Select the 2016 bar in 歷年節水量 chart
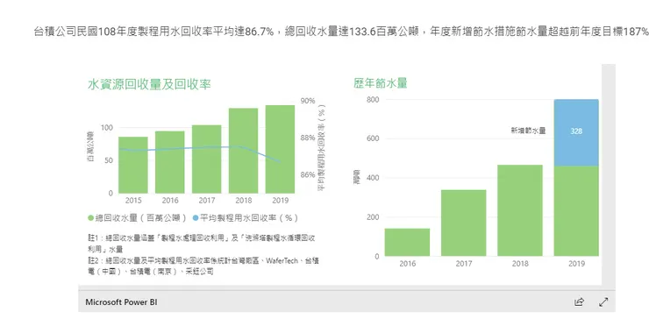The width and height of the screenshot is (649, 326). tap(407, 243)
